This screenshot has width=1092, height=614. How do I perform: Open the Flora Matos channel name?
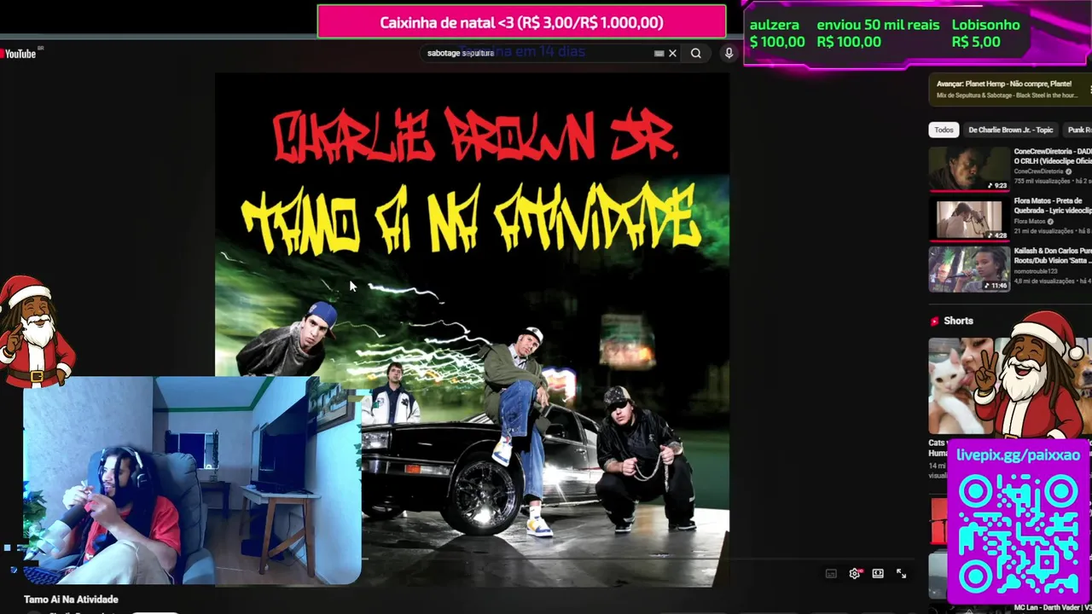point(1030,222)
